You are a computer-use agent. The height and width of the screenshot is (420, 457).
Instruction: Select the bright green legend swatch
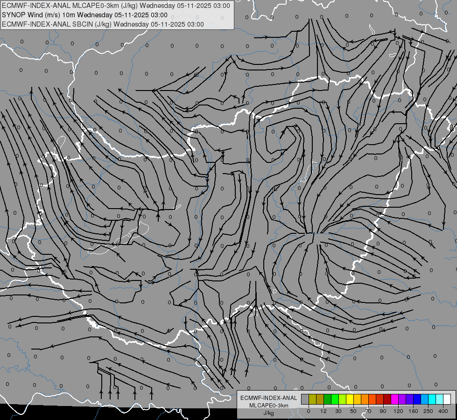tap(335, 399)
